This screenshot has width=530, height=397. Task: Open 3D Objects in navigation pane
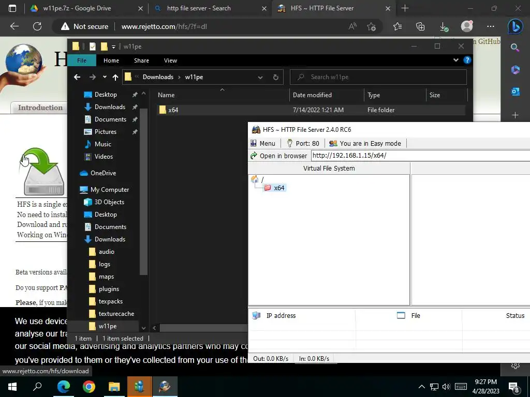click(x=109, y=202)
